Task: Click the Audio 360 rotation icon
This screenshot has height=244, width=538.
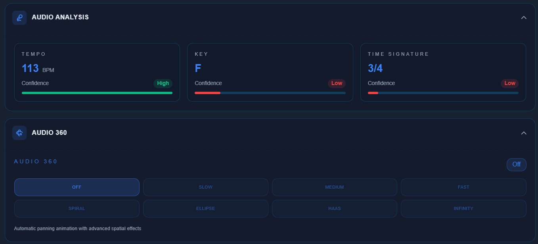Action: [x=19, y=133]
